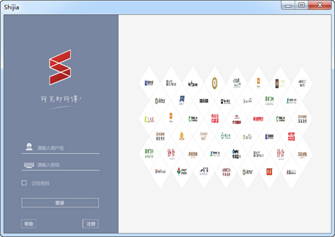Click the user avatar icon beside username
335x237 pixels.
[28, 148]
